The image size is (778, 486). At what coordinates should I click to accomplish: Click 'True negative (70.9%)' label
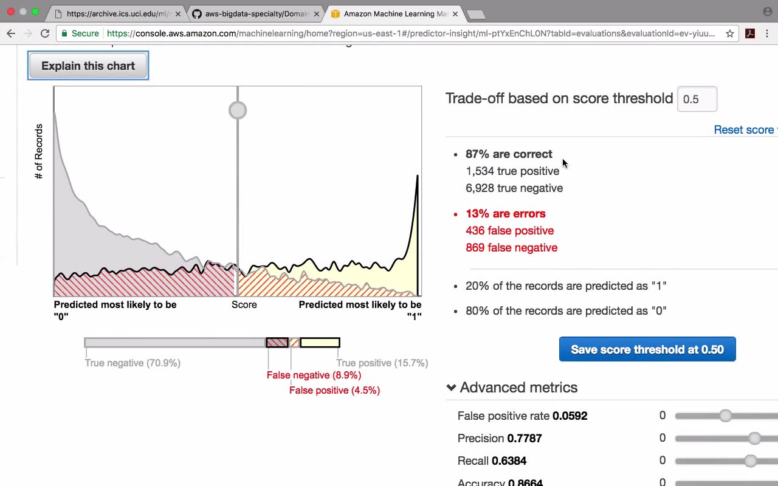(133, 363)
